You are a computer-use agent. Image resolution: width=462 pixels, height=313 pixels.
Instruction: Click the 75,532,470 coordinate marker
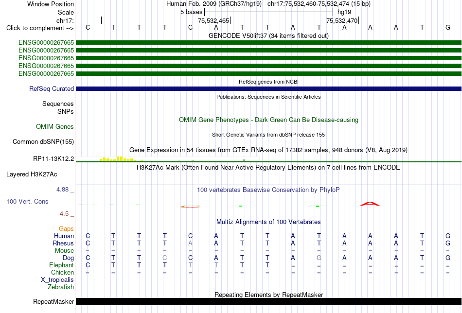(x=342, y=20)
